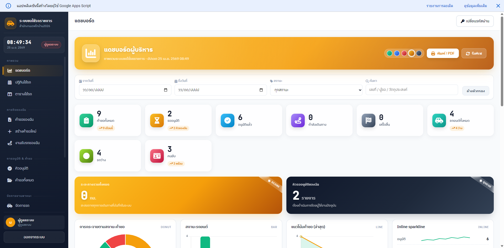Click the orange hourglass pending approval icon
This screenshot has width=504, height=248.
(x=157, y=120)
